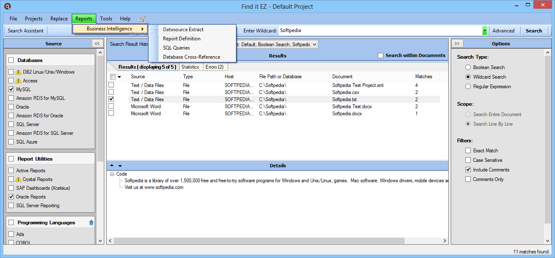The image size is (555, 258).
Task: Click the Access warning icon
Action: tap(18, 81)
